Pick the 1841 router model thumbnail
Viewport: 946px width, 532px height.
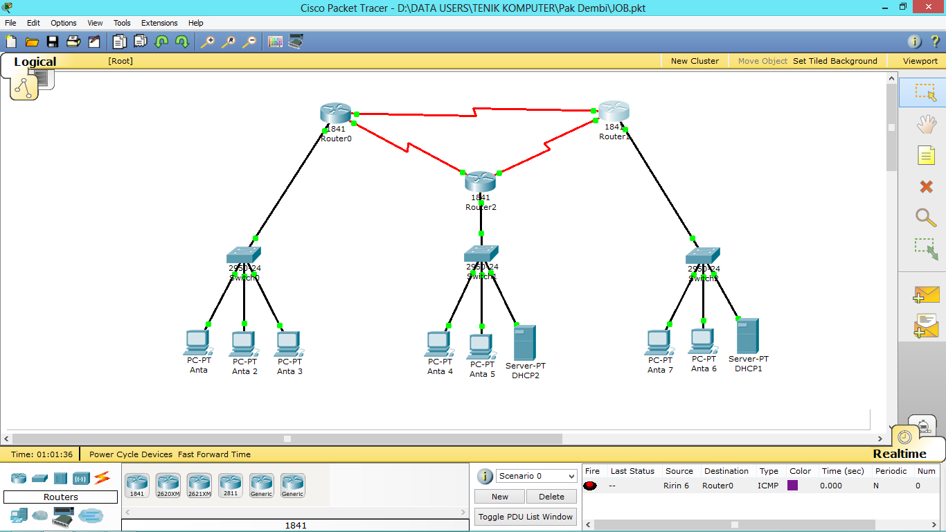pos(137,485)
